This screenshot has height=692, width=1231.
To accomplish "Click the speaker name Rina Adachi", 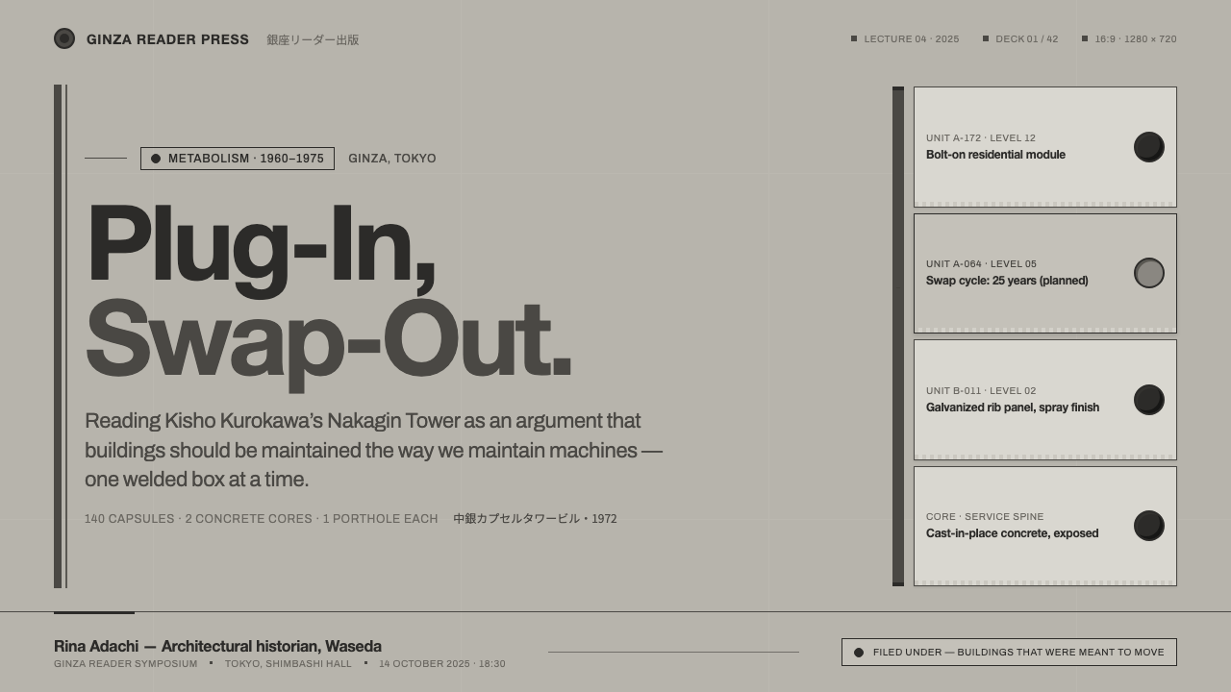I will tap(96, 646).
